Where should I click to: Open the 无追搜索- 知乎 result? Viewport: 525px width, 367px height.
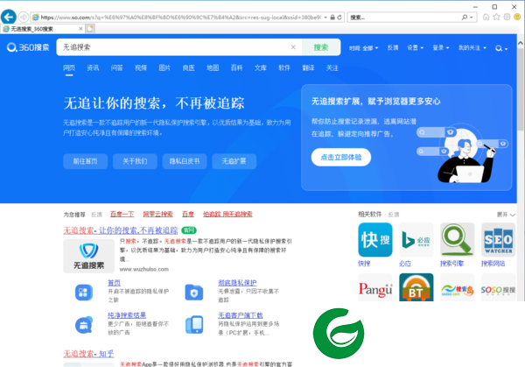pos(88,354)
